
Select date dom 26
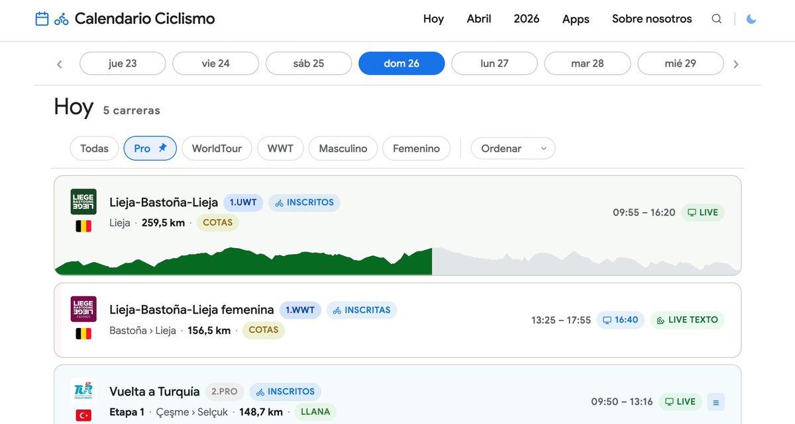(x=401, y=64)
